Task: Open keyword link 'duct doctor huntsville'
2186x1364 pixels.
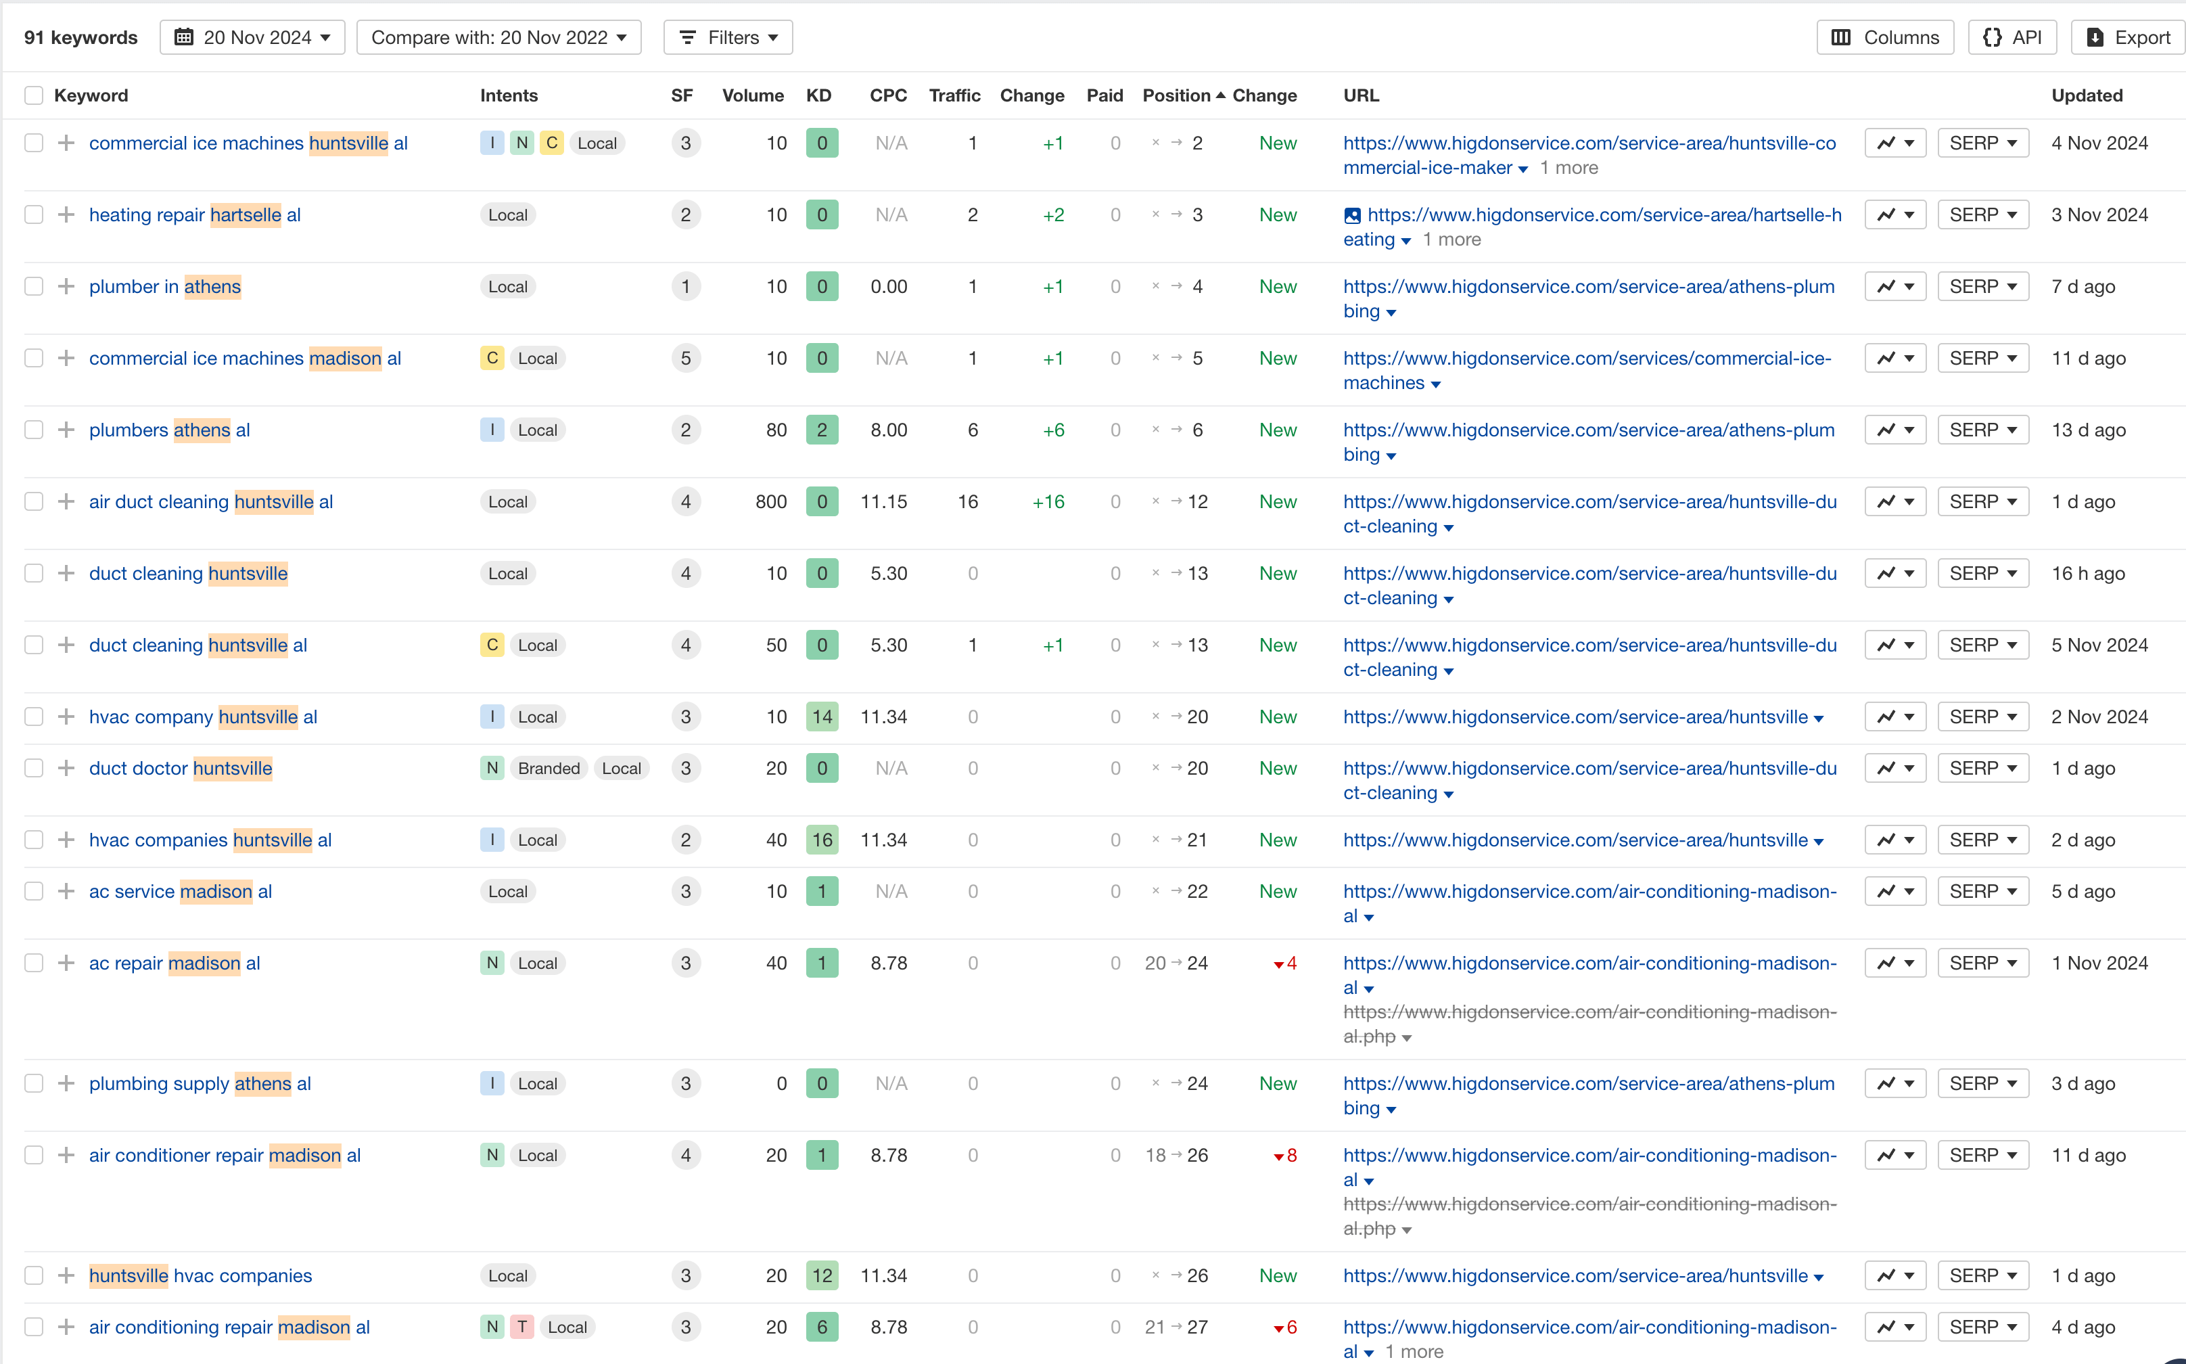Action: pos(181,768)
